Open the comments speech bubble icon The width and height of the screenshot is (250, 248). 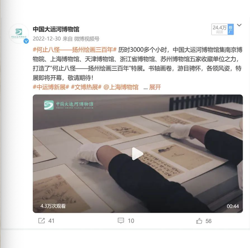[121, 221]
